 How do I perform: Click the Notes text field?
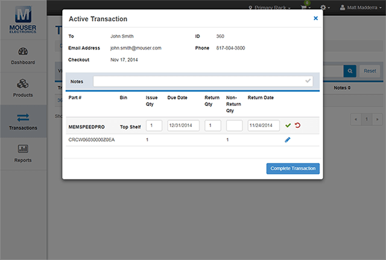199,81
